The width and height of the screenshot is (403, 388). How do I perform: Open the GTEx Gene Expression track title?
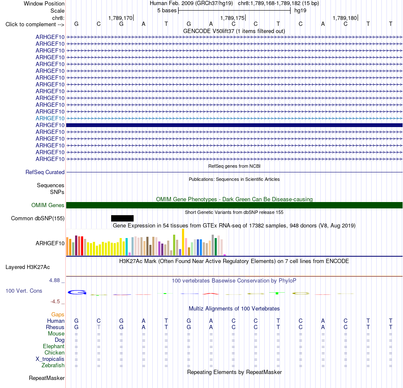(234, 226)
